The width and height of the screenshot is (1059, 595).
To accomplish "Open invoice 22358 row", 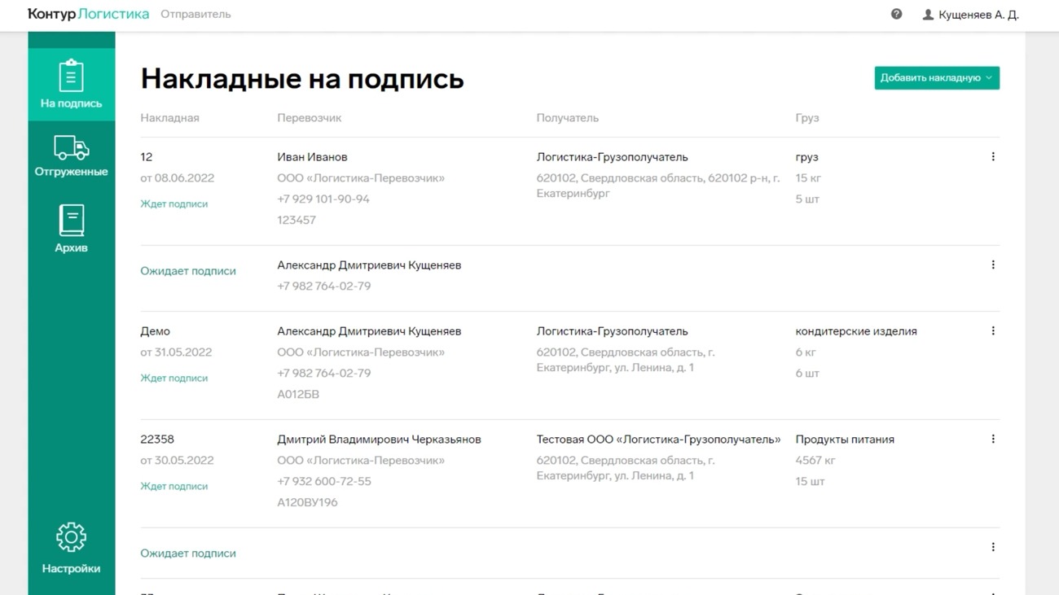I will 157,440.
